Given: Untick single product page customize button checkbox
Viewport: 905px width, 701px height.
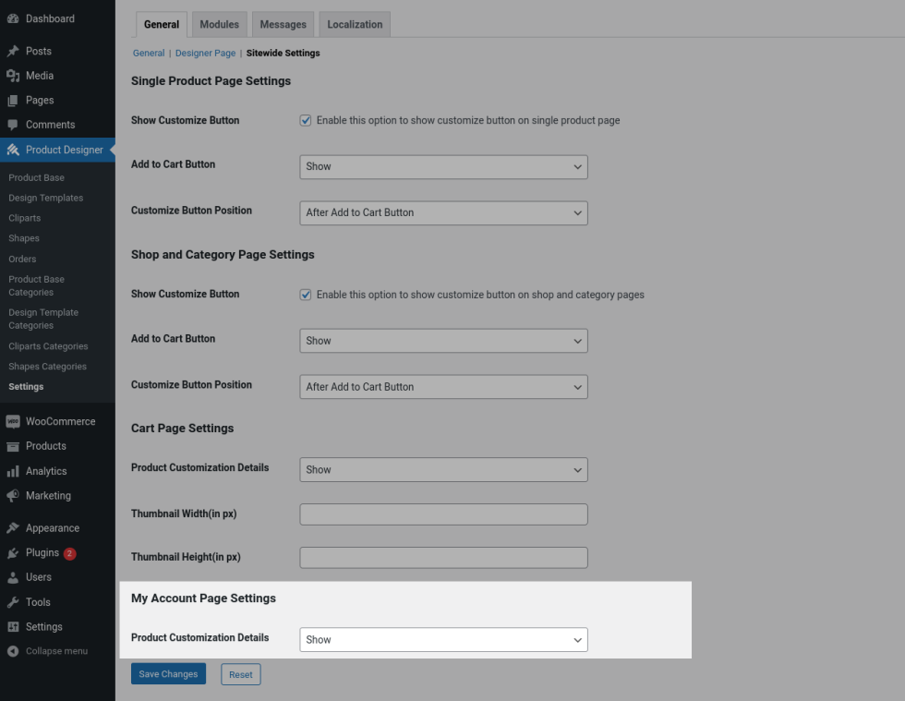Looking at the screenshot, I should tap(306, 120).
